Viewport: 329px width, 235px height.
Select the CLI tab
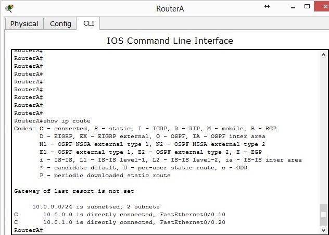[88, 23]
